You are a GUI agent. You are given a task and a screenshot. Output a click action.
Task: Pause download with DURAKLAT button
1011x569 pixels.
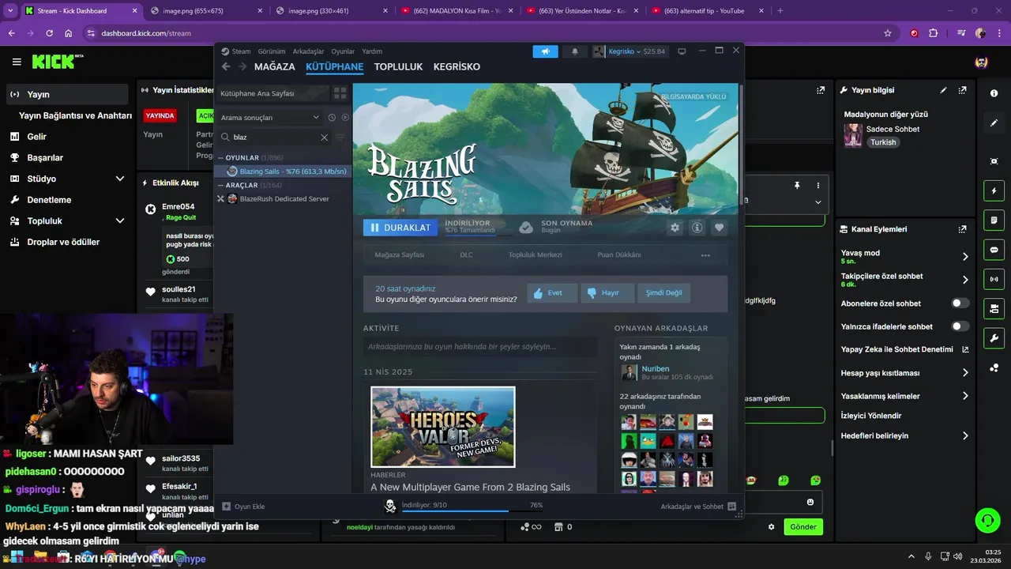[400, 228]
